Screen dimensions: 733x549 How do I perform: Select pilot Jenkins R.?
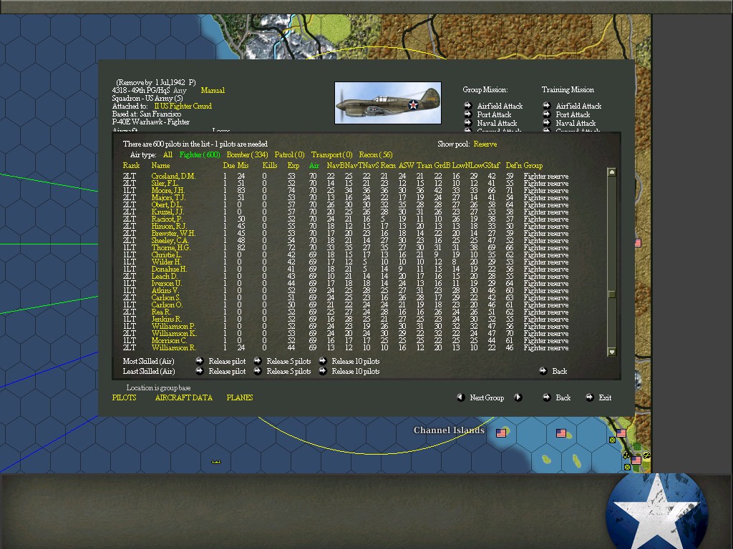(x=166, y=320)
